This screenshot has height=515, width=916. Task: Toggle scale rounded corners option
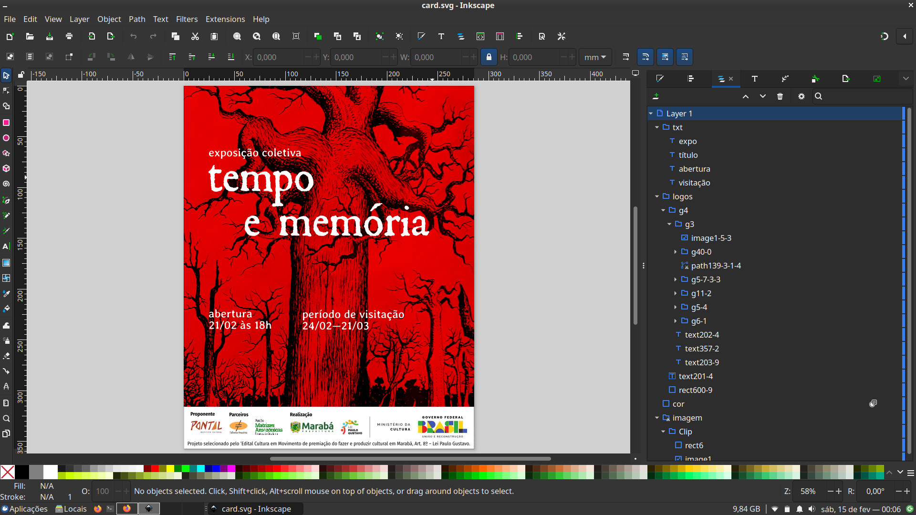[x=645, y=57]
